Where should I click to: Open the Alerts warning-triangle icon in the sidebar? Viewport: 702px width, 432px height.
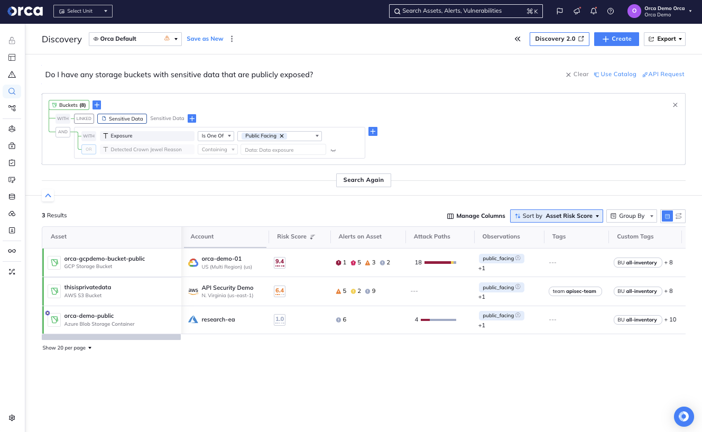12,74
